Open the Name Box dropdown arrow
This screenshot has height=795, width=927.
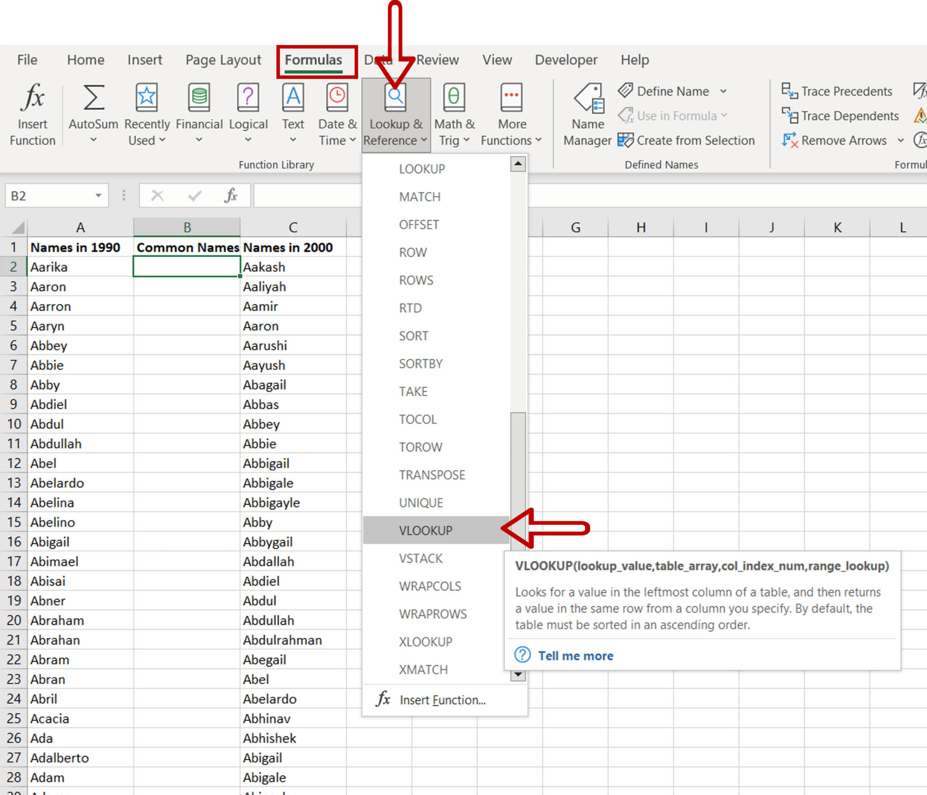(99, 195)
